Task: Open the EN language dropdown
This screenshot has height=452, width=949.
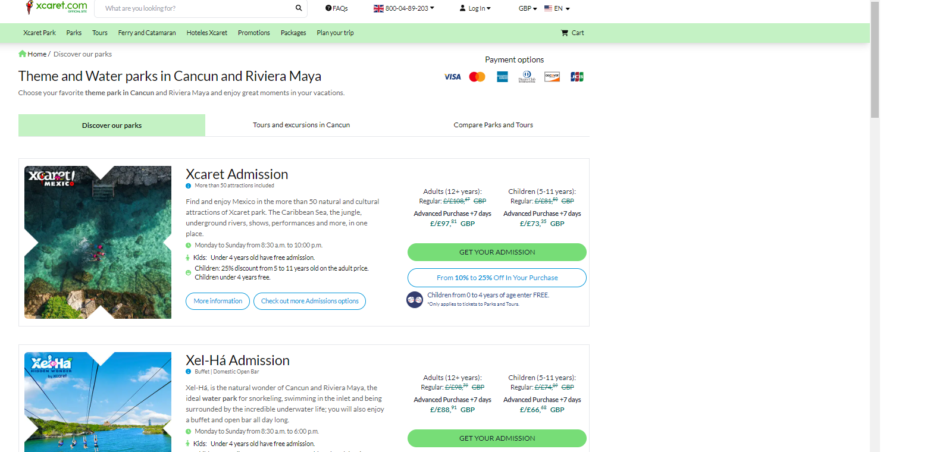Action: 562,8
